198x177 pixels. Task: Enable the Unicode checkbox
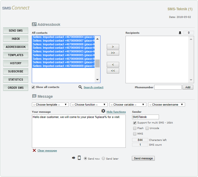point(147,128)
